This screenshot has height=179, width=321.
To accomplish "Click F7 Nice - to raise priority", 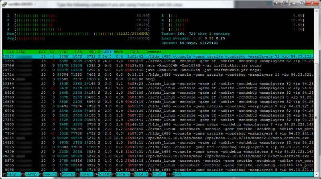I will [x=121, y=174].
